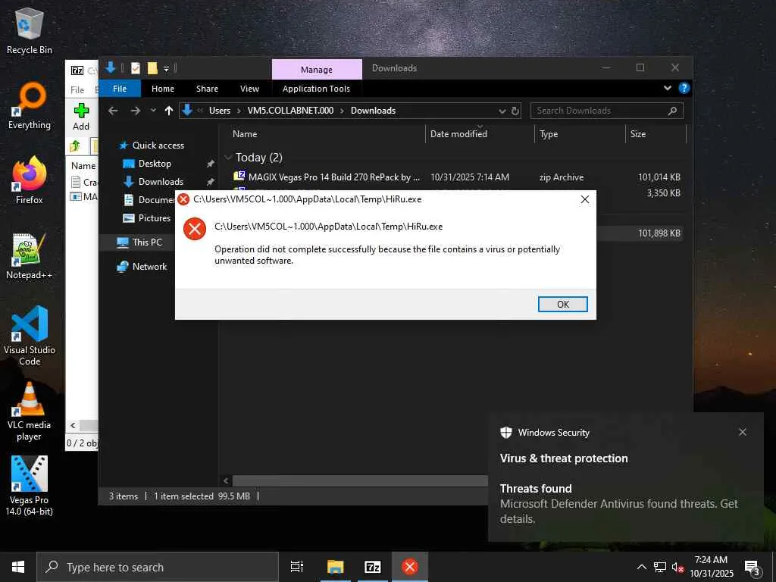The image size is (776, 582).
Task: Open the Action Center notifications icon
Action: (x=753, y=567)
